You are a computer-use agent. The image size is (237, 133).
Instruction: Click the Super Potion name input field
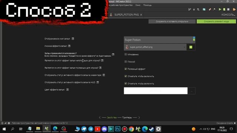(x=158, y=40)
